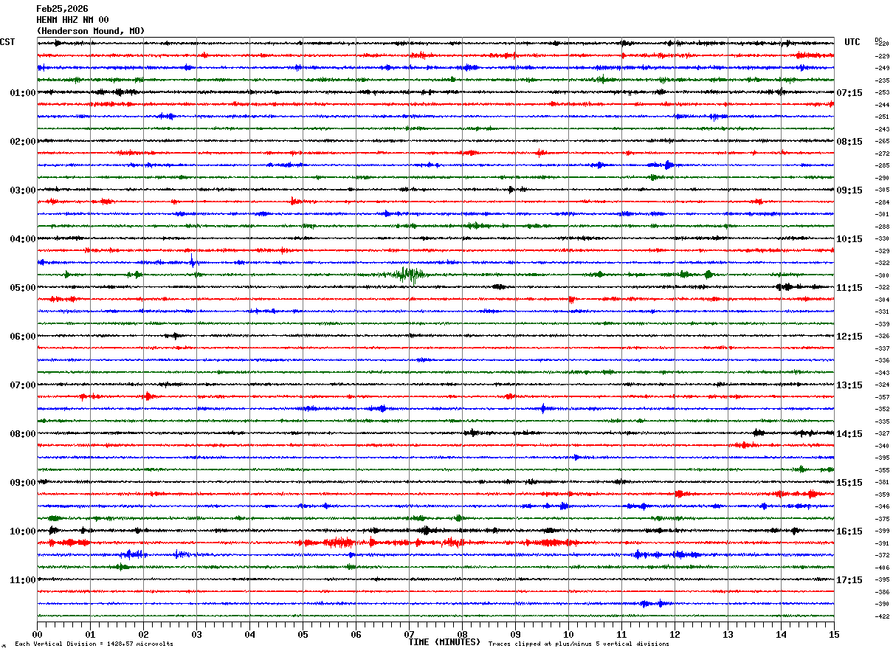Click the DC offset value -300
The image size is (893, 654).
882,275
